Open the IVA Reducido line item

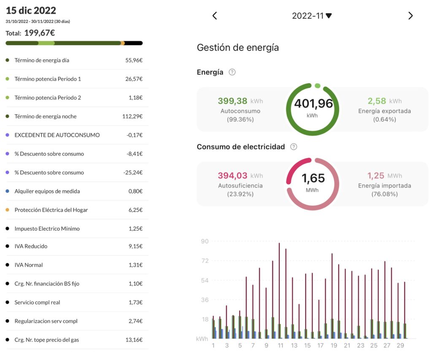point(74,246)
